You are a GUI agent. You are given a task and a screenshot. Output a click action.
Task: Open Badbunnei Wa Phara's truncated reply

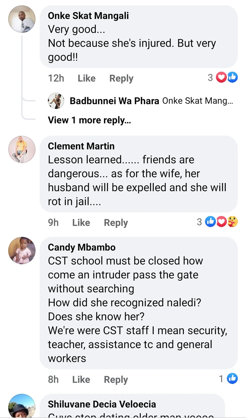tap(198, 101)
